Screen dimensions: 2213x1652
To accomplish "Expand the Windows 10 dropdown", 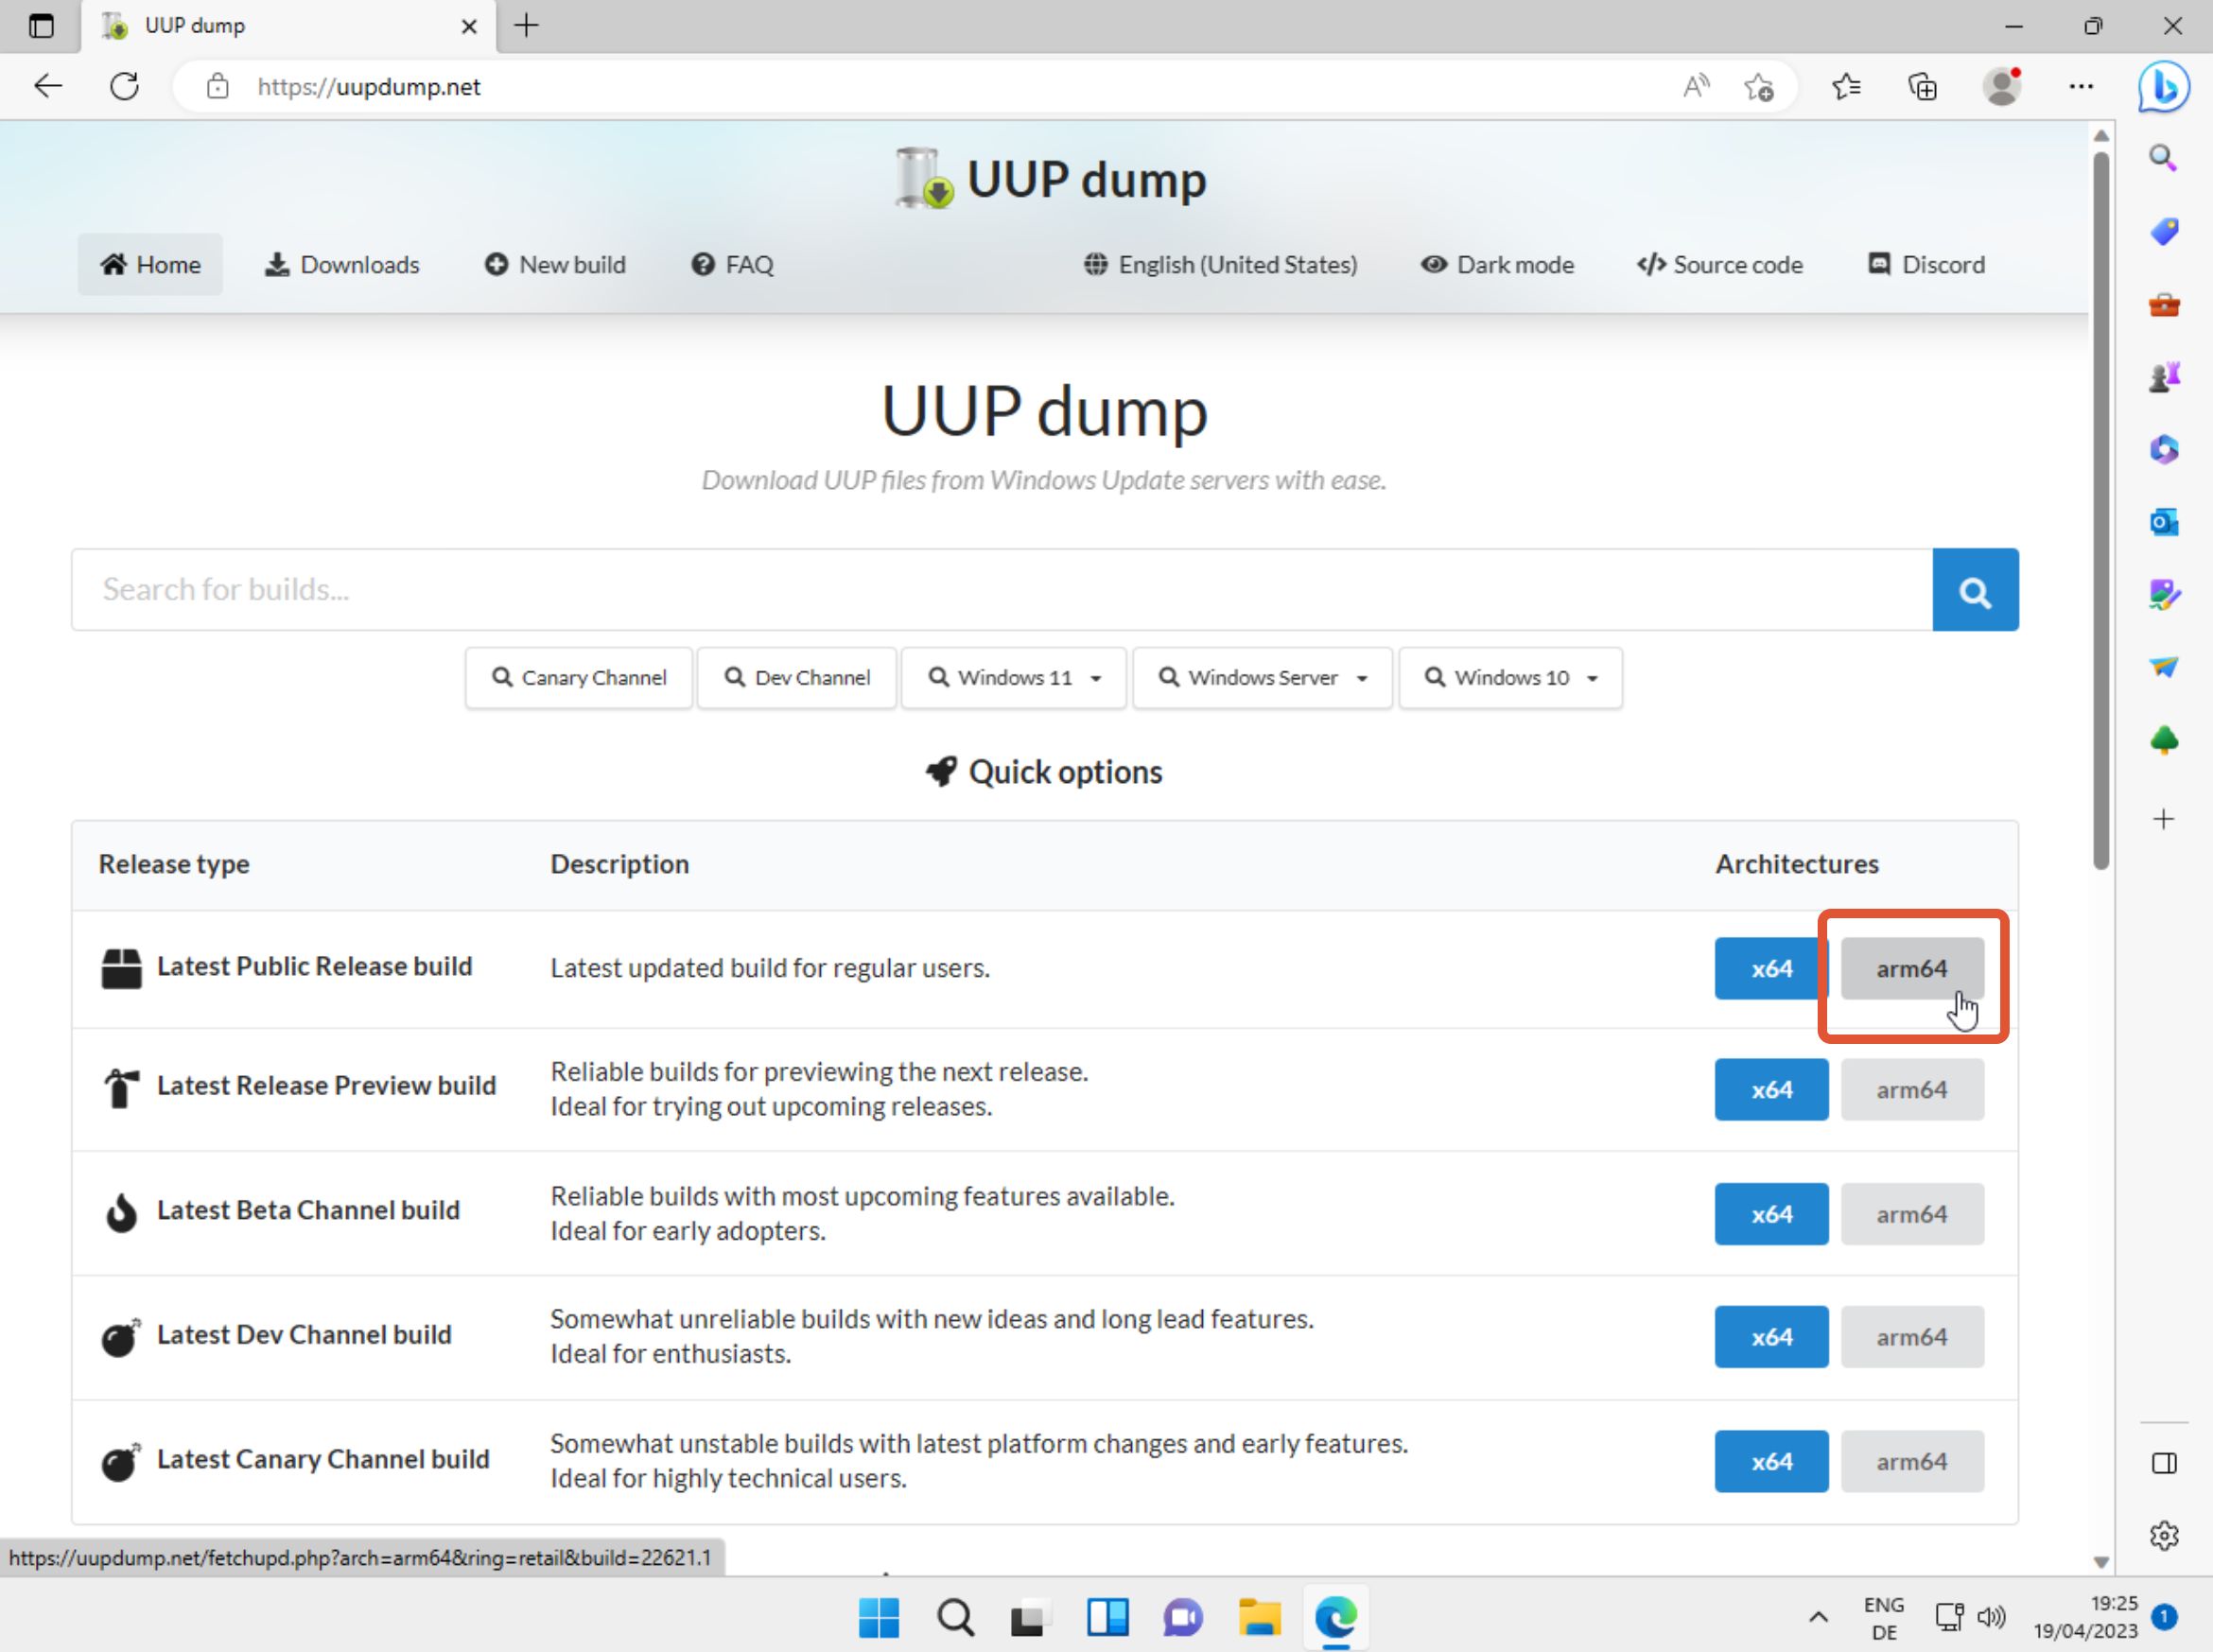I will (1510, 678).
